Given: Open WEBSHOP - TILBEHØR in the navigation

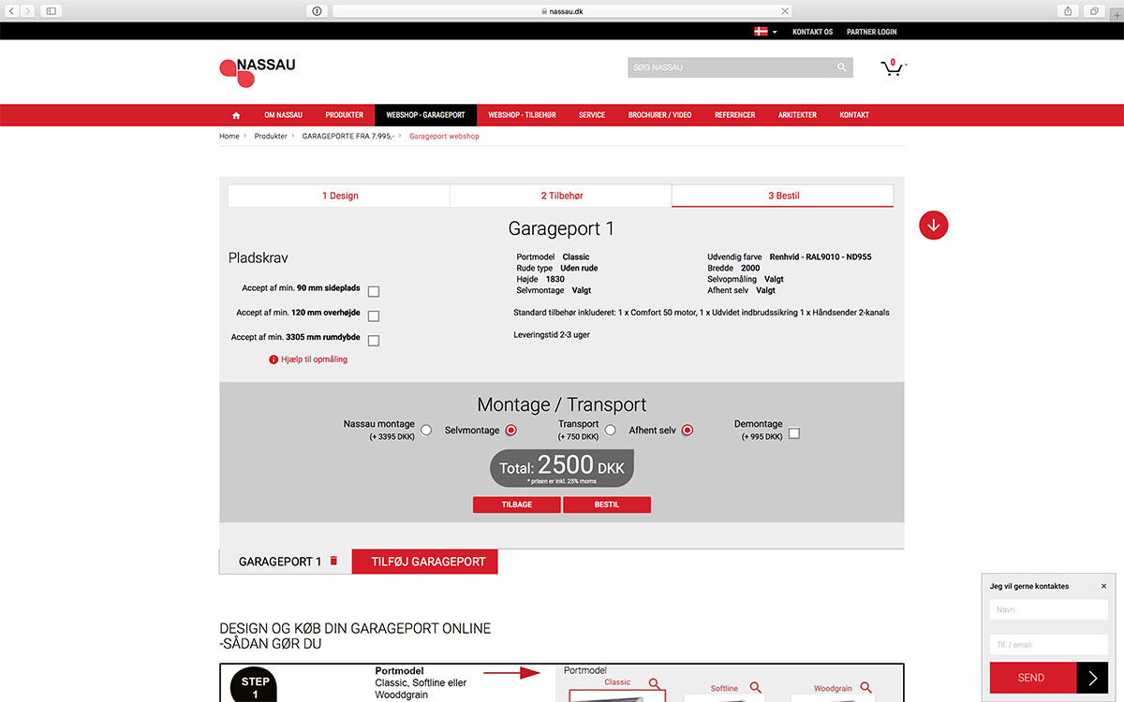Looking at the screenshot, I should click(x=522, y=115).
